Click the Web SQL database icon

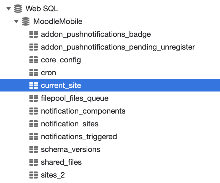click(x=18, y=9)
